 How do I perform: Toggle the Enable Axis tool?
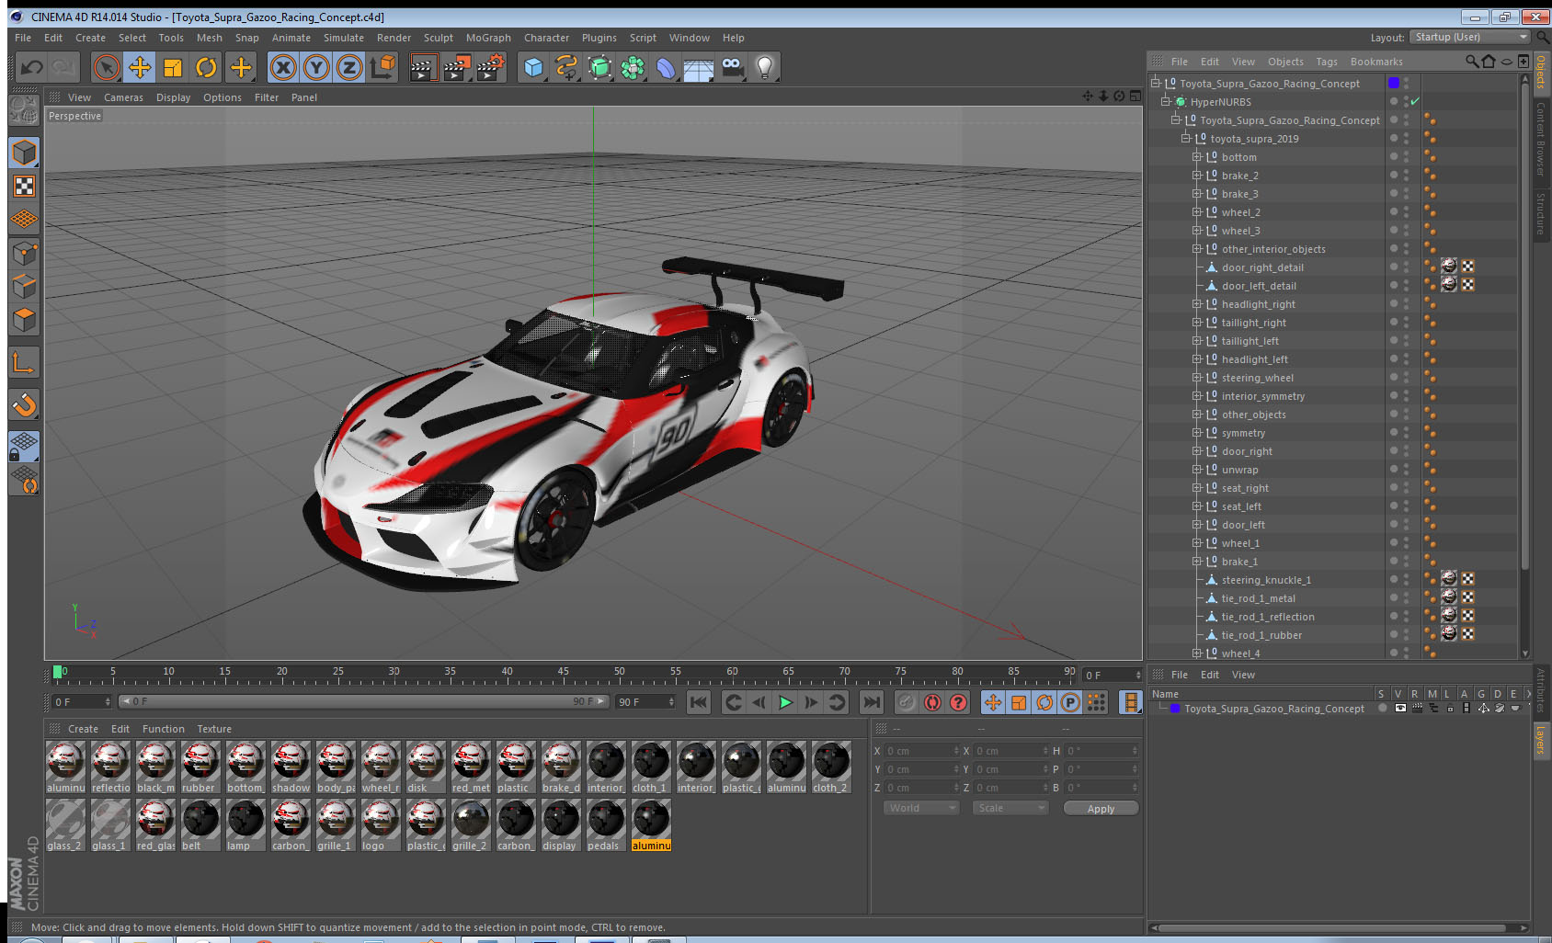(x=24, y=363)
